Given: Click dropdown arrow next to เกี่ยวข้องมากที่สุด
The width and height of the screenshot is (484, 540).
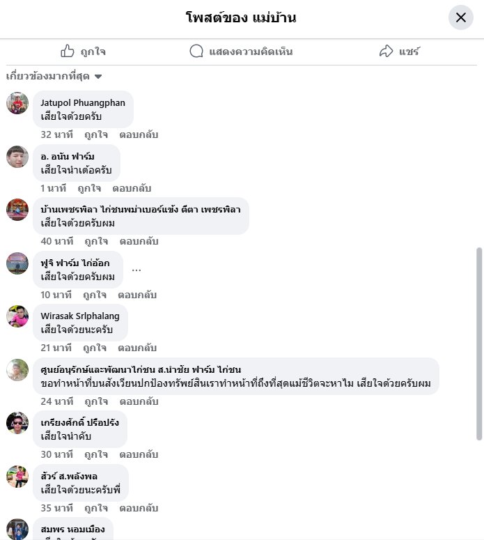Looking at the screenshot, I should pyautogui.click(x=98, y=77).
